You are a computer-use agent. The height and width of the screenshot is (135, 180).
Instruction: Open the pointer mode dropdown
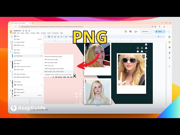[161, 37]
